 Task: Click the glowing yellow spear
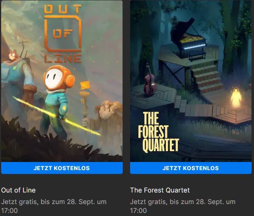56,116
